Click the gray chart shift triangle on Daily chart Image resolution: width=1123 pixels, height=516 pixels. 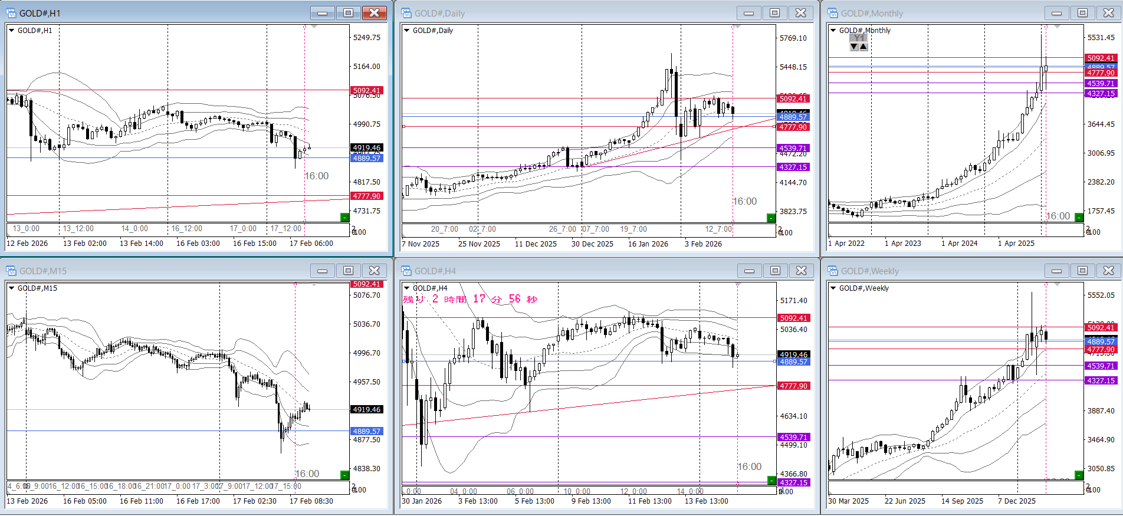(x=737, y=27)
